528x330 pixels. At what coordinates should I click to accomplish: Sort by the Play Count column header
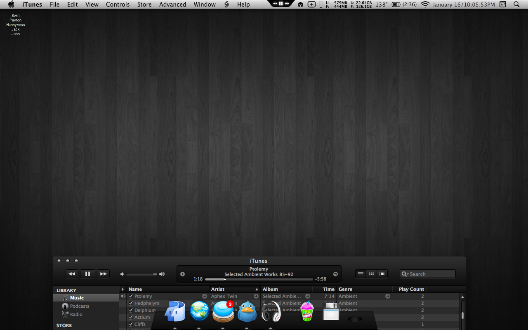point(409,289)
